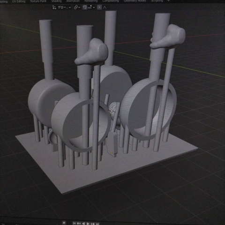Add a new workspace with the plus icon
This screenshot has height=225, width=225.
pos(168,1)
